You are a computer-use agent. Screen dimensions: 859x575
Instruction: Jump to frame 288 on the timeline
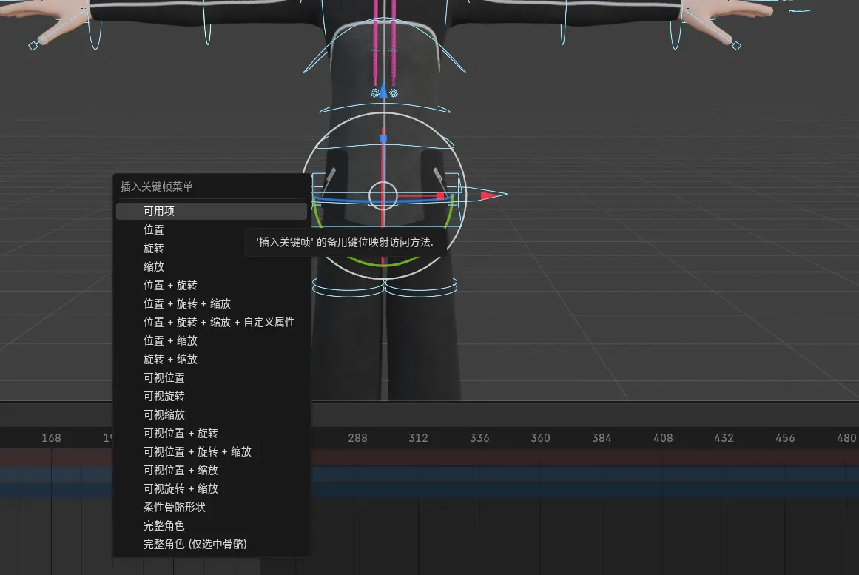point(358,438)
